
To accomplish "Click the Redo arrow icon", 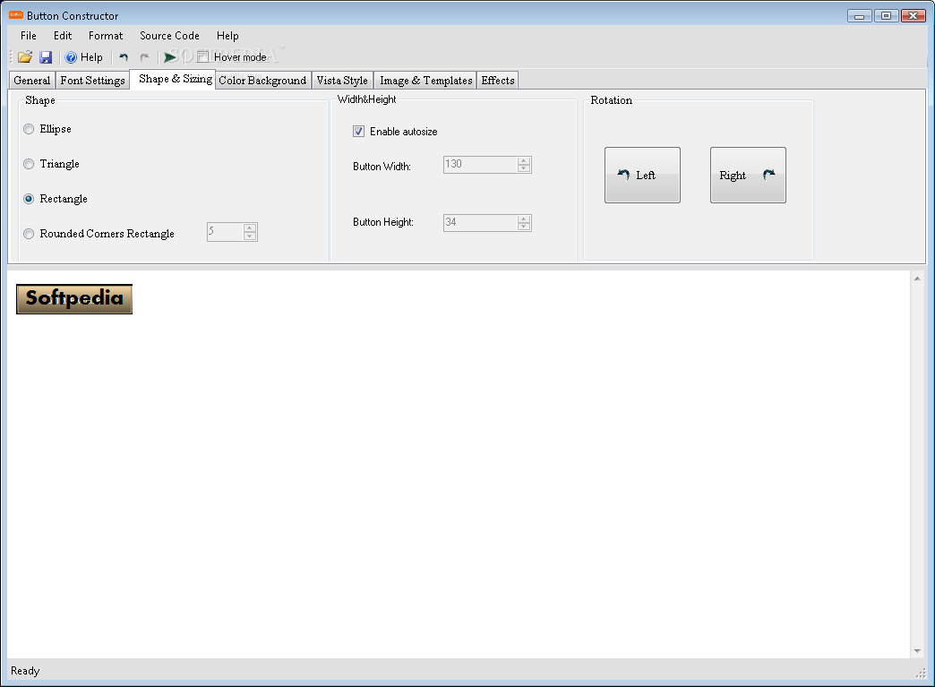I will [x=144, y=57].
